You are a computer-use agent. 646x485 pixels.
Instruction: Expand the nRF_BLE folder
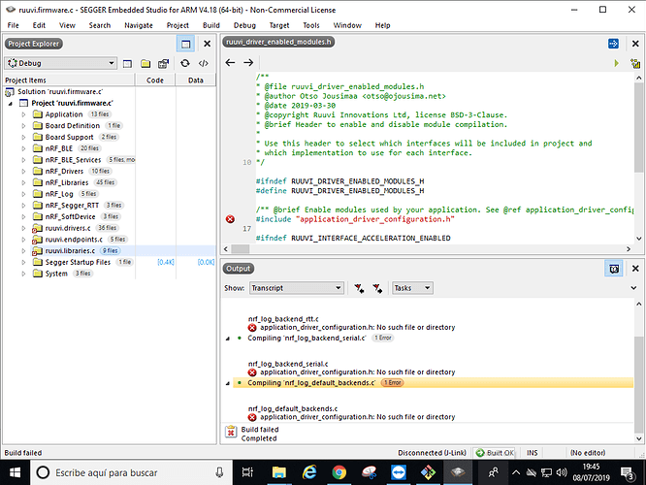pos(23,148)
